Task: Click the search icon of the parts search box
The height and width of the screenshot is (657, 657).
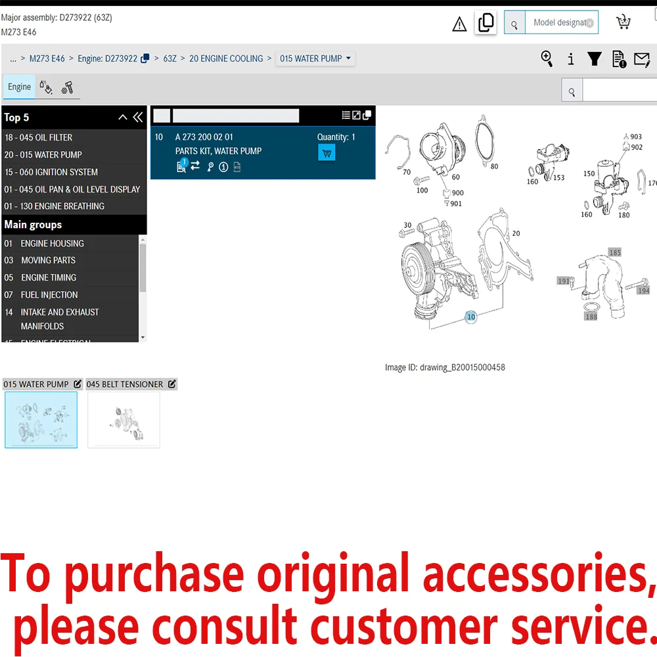Action: [572, 91]
